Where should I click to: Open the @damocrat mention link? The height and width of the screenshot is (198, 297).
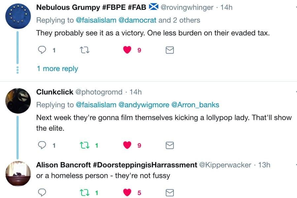[137, 20]
